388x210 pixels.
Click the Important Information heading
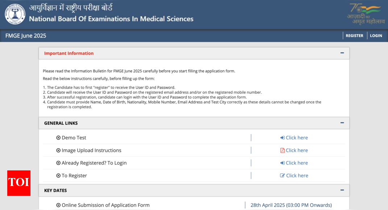tap(69, 53)
